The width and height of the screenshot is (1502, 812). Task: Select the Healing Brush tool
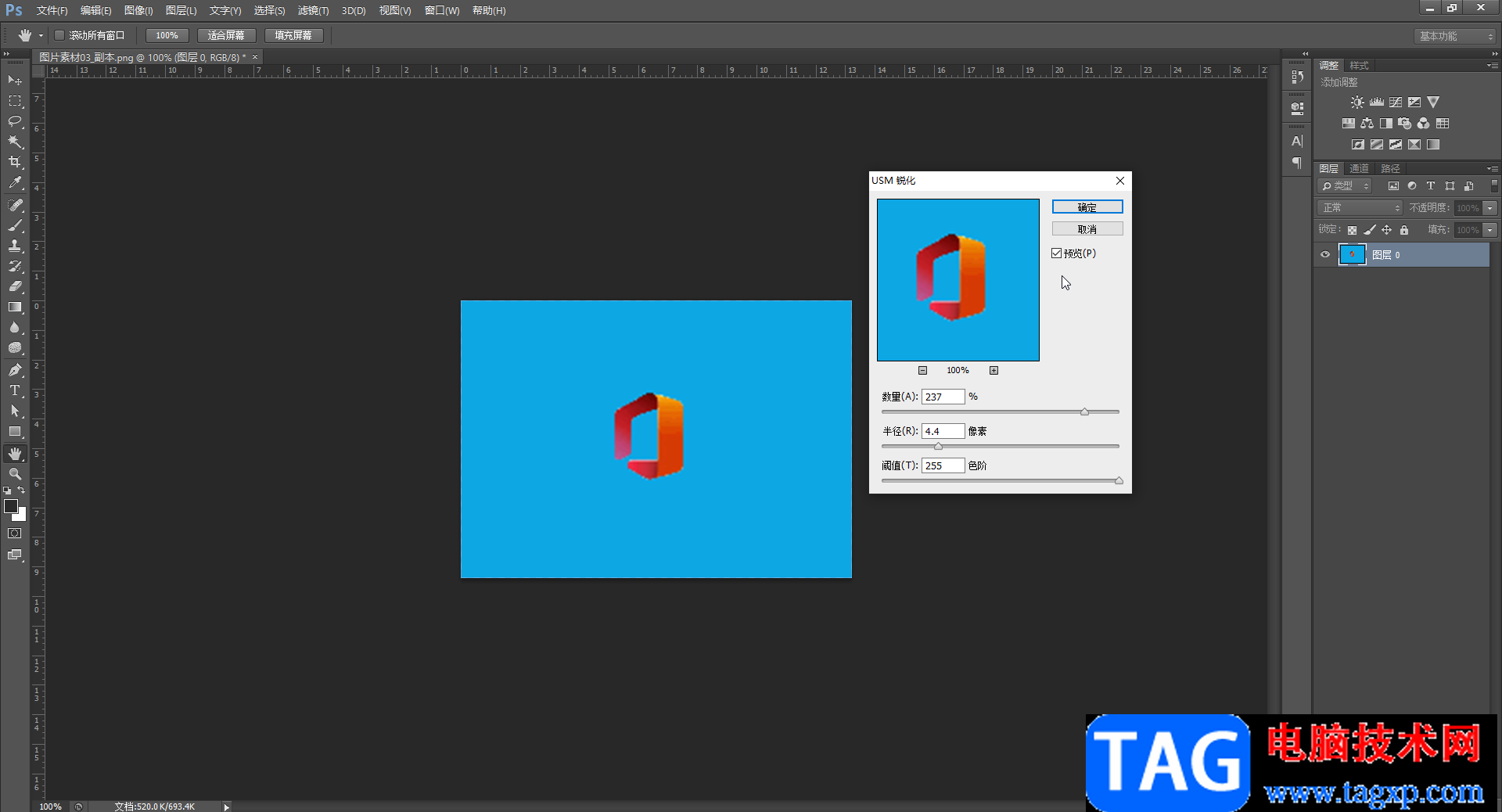coord(15,205)
